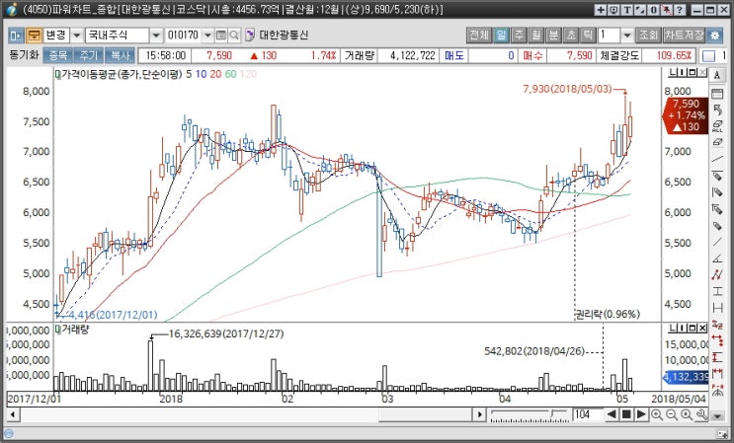Screen dimensions: 734x443
Task: Click the 7,930(2018/05/03) high label
Action: pos(567,89)
